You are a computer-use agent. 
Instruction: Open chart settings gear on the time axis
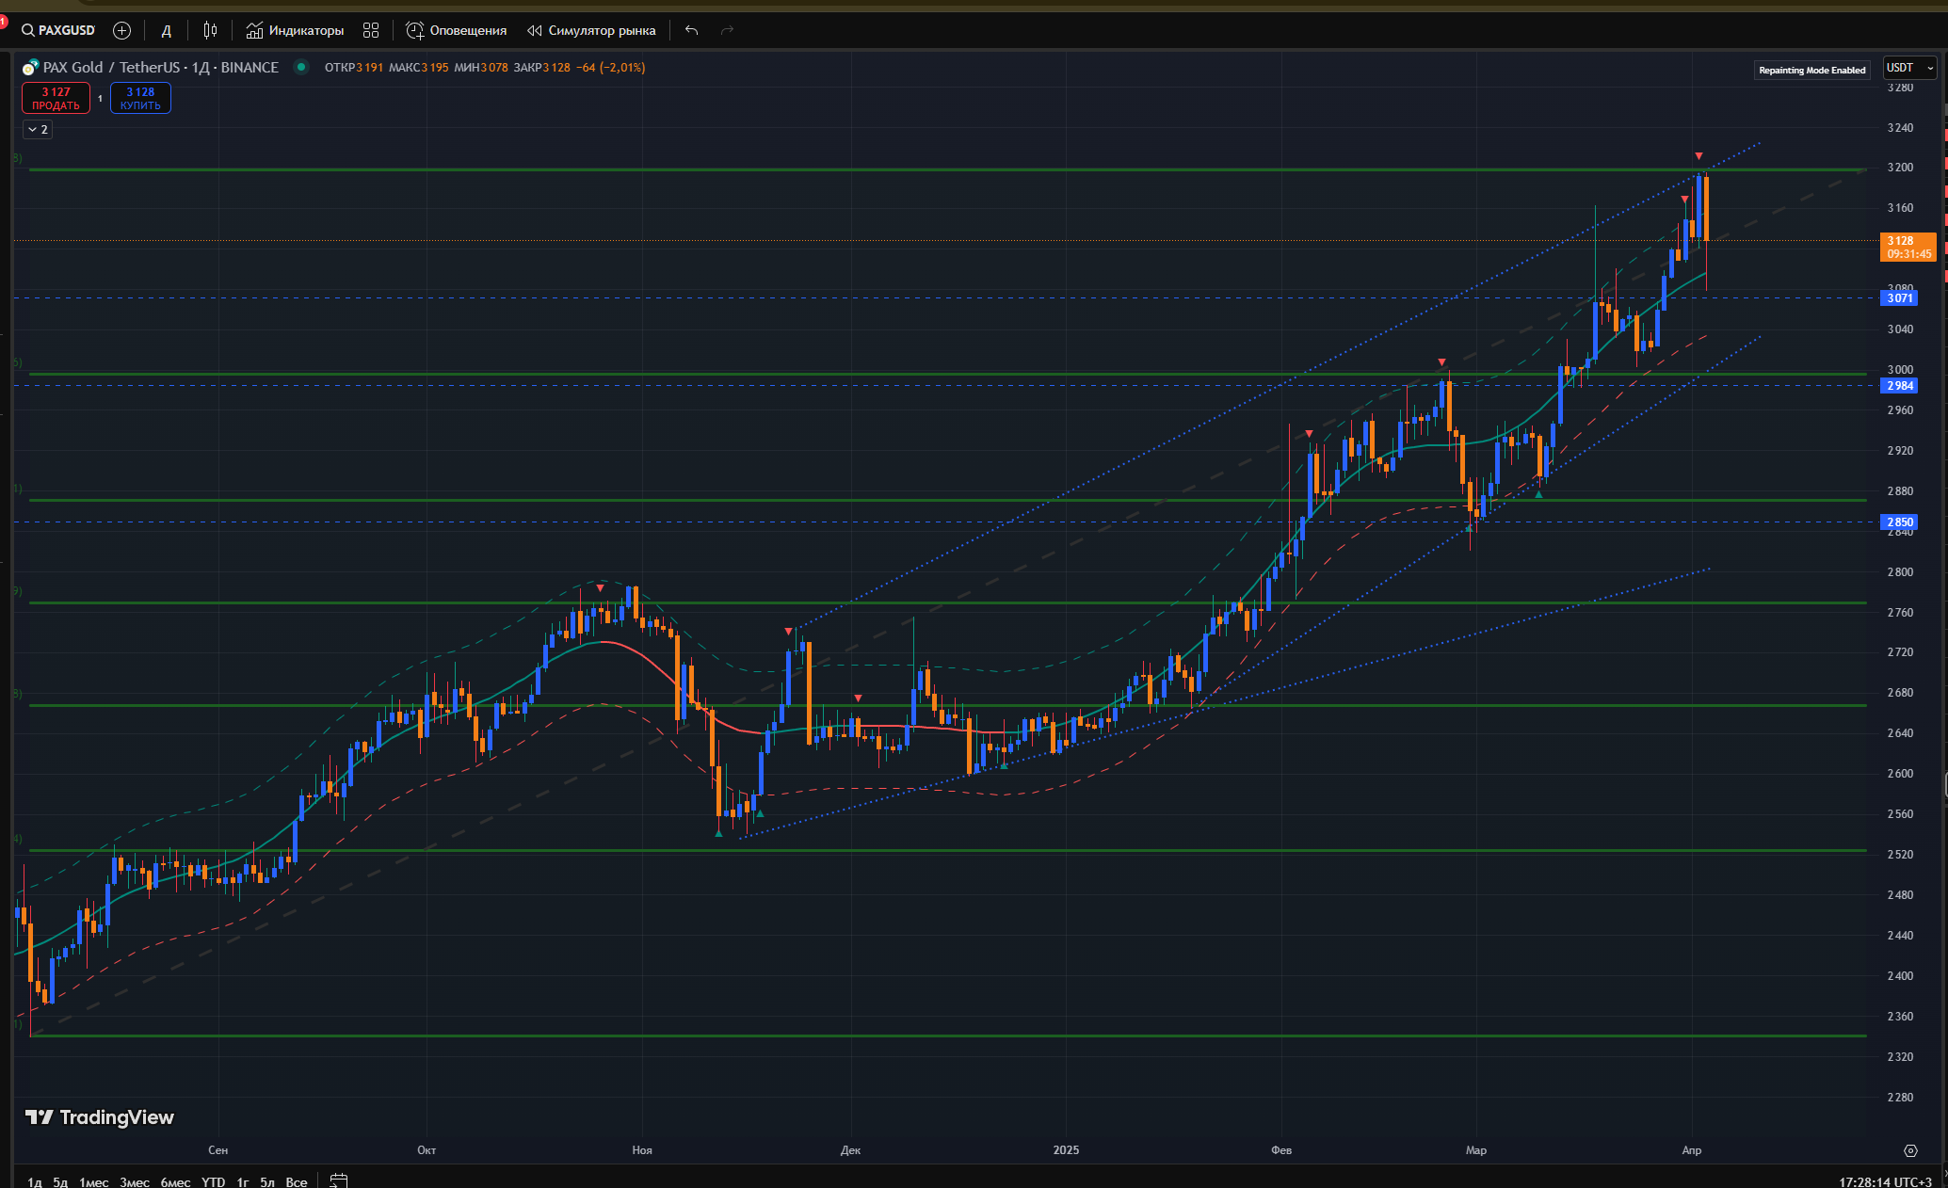tap(1910, 1150)
